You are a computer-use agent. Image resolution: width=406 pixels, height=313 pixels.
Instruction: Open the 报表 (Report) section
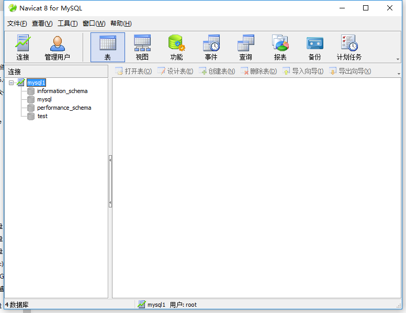tap(280, 48)
